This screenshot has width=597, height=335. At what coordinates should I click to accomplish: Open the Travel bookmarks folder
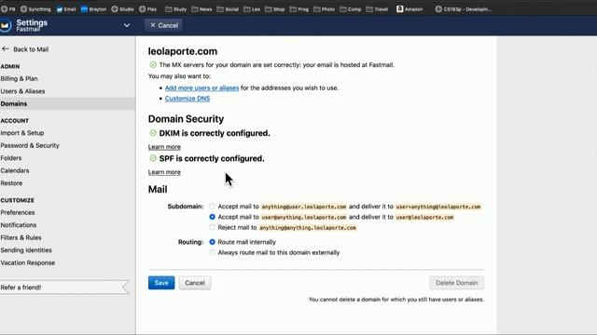377,9
